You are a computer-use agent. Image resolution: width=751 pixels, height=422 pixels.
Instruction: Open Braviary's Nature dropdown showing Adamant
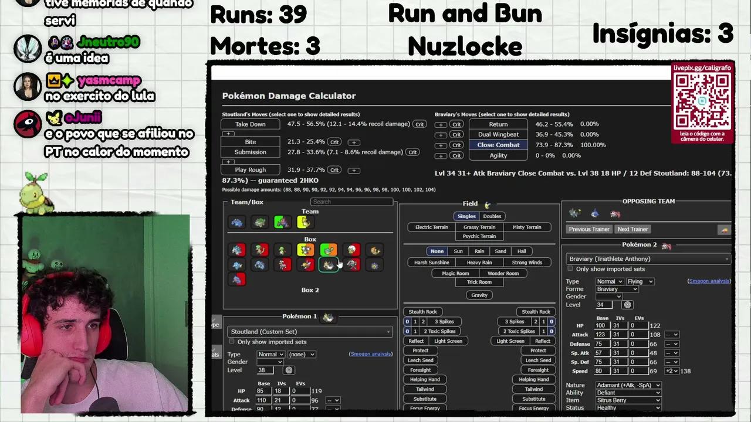(x=628, y=386)
